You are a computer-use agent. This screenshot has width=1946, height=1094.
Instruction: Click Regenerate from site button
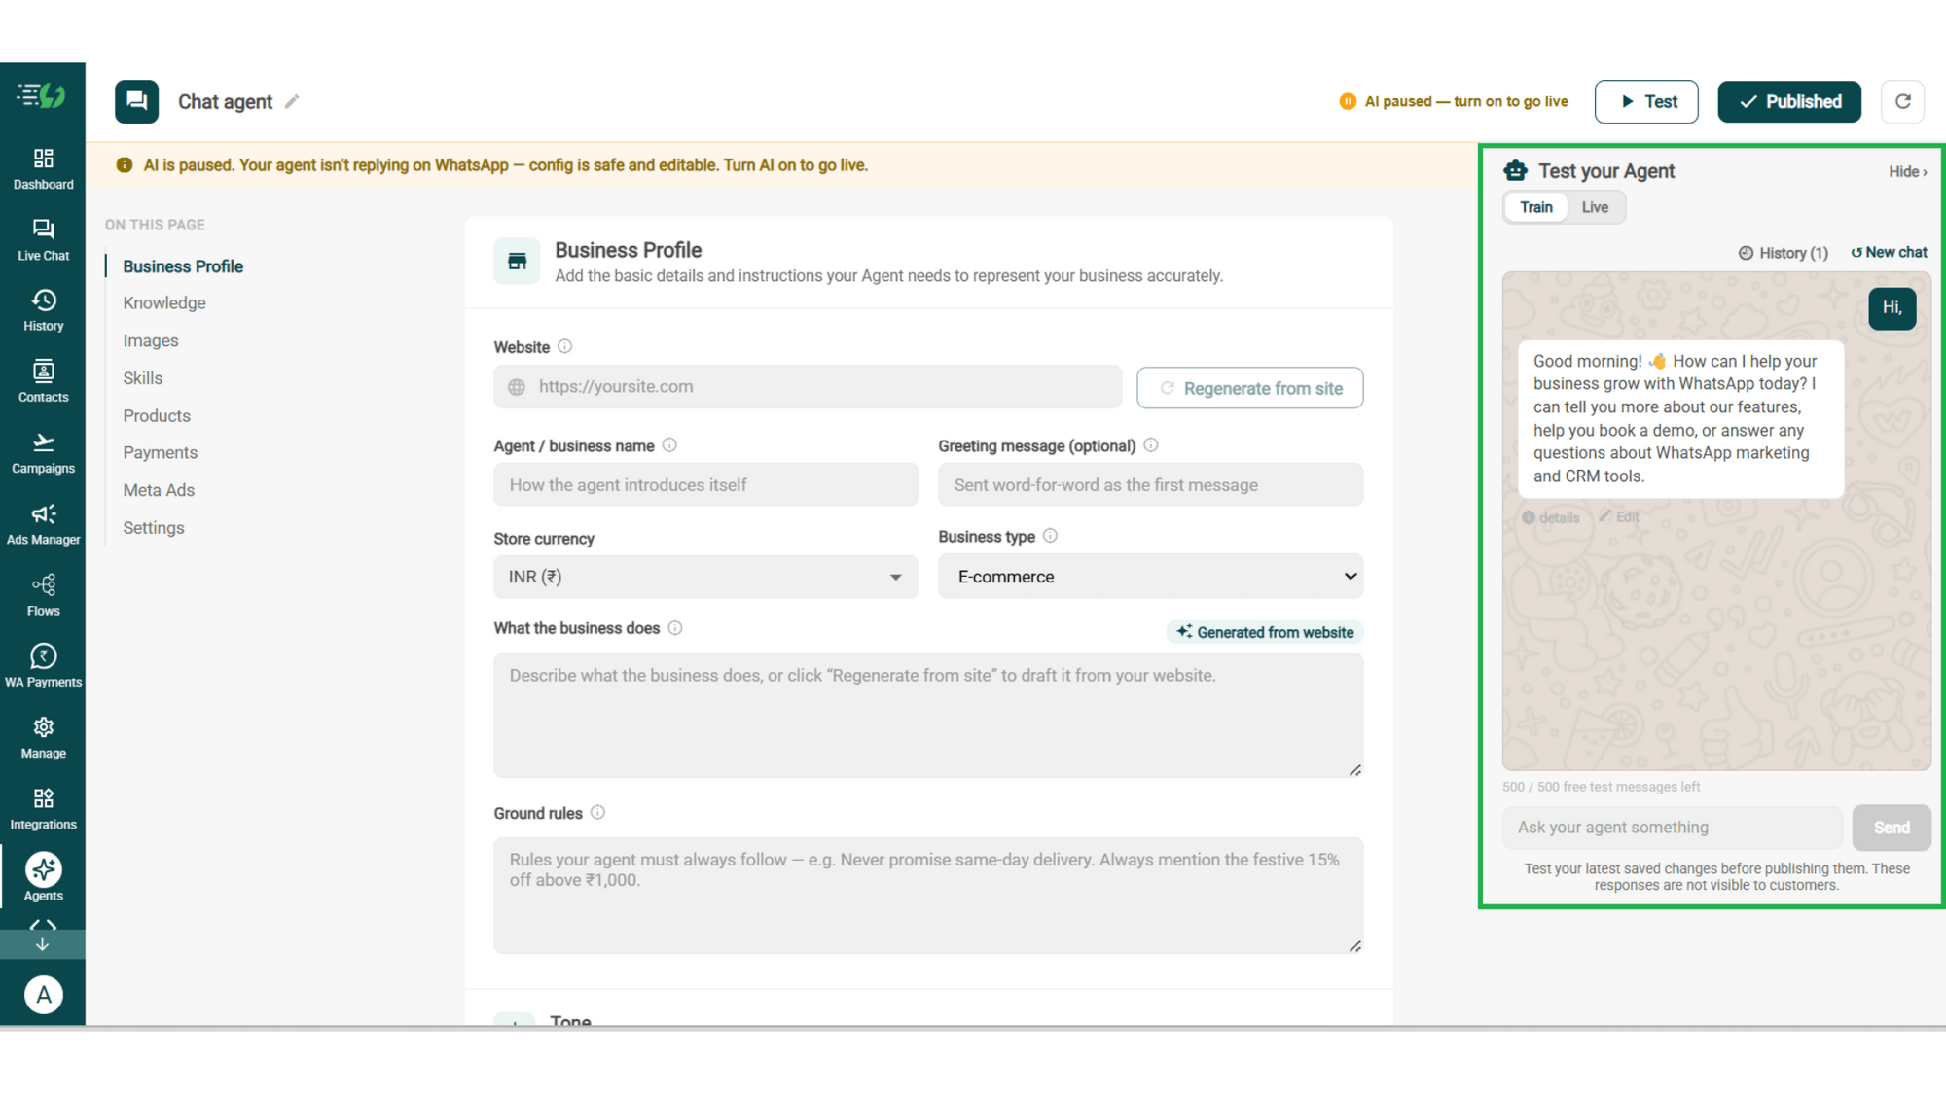(1249, 388)
